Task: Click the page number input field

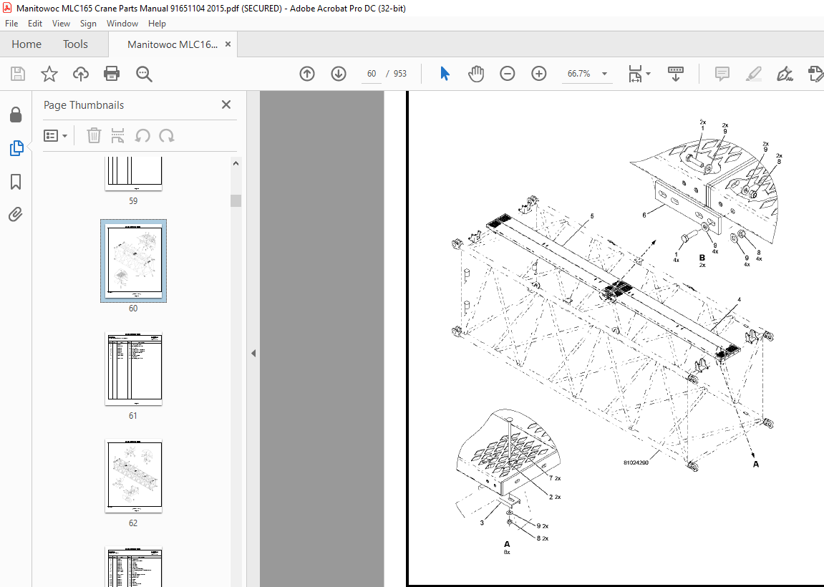Action: tap(372, 74)
